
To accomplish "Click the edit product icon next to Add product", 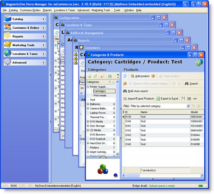I will click(153, 76).
